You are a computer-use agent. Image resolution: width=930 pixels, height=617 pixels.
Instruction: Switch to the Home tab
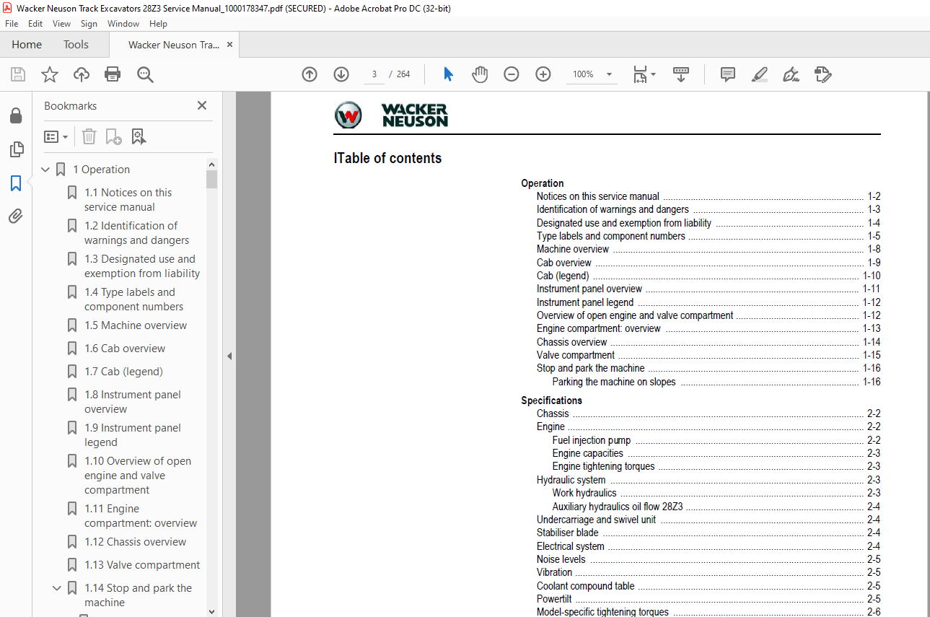click(27, 45)
